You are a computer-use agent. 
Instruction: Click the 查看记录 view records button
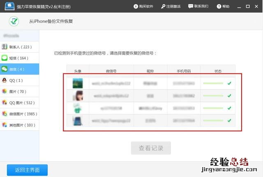tap(151, 148)
